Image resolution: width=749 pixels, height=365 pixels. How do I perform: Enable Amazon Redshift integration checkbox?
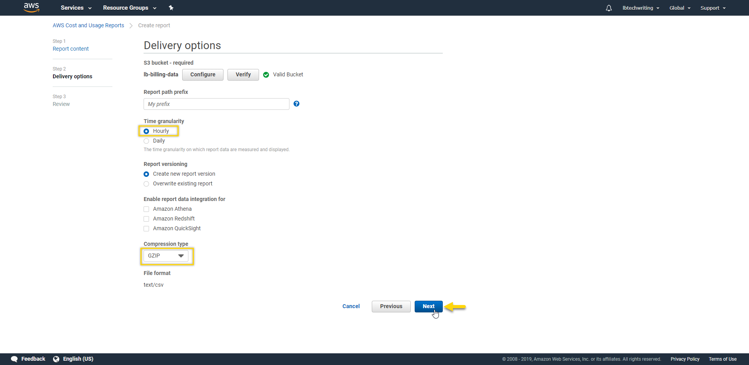pyautogui.click(x=146, y=219)
